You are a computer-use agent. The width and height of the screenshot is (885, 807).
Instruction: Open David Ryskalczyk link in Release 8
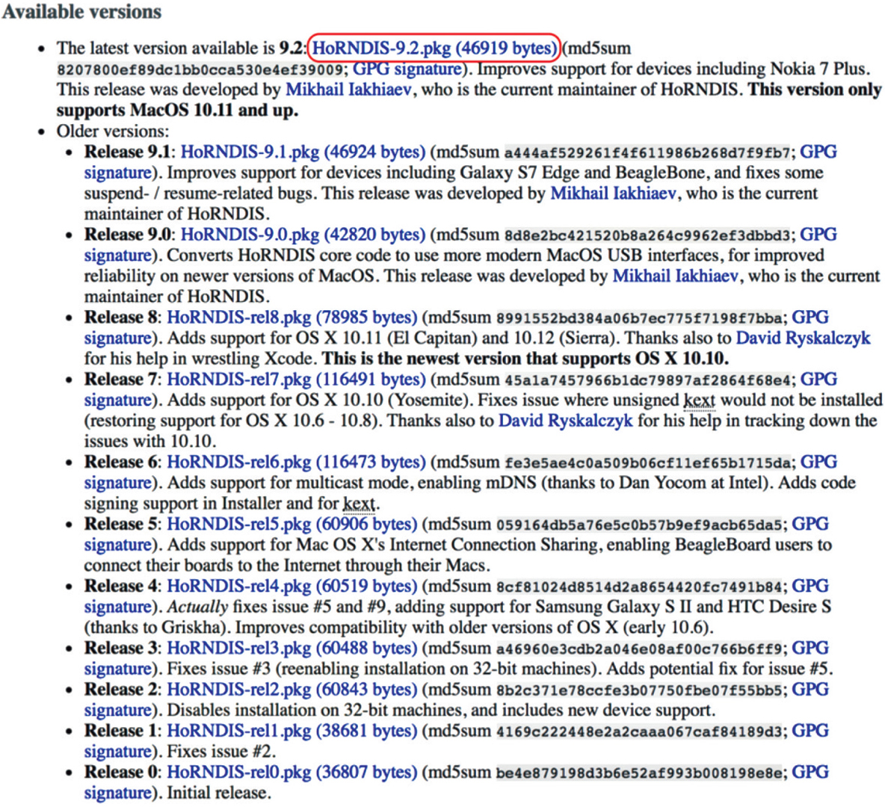pos(803,338)
